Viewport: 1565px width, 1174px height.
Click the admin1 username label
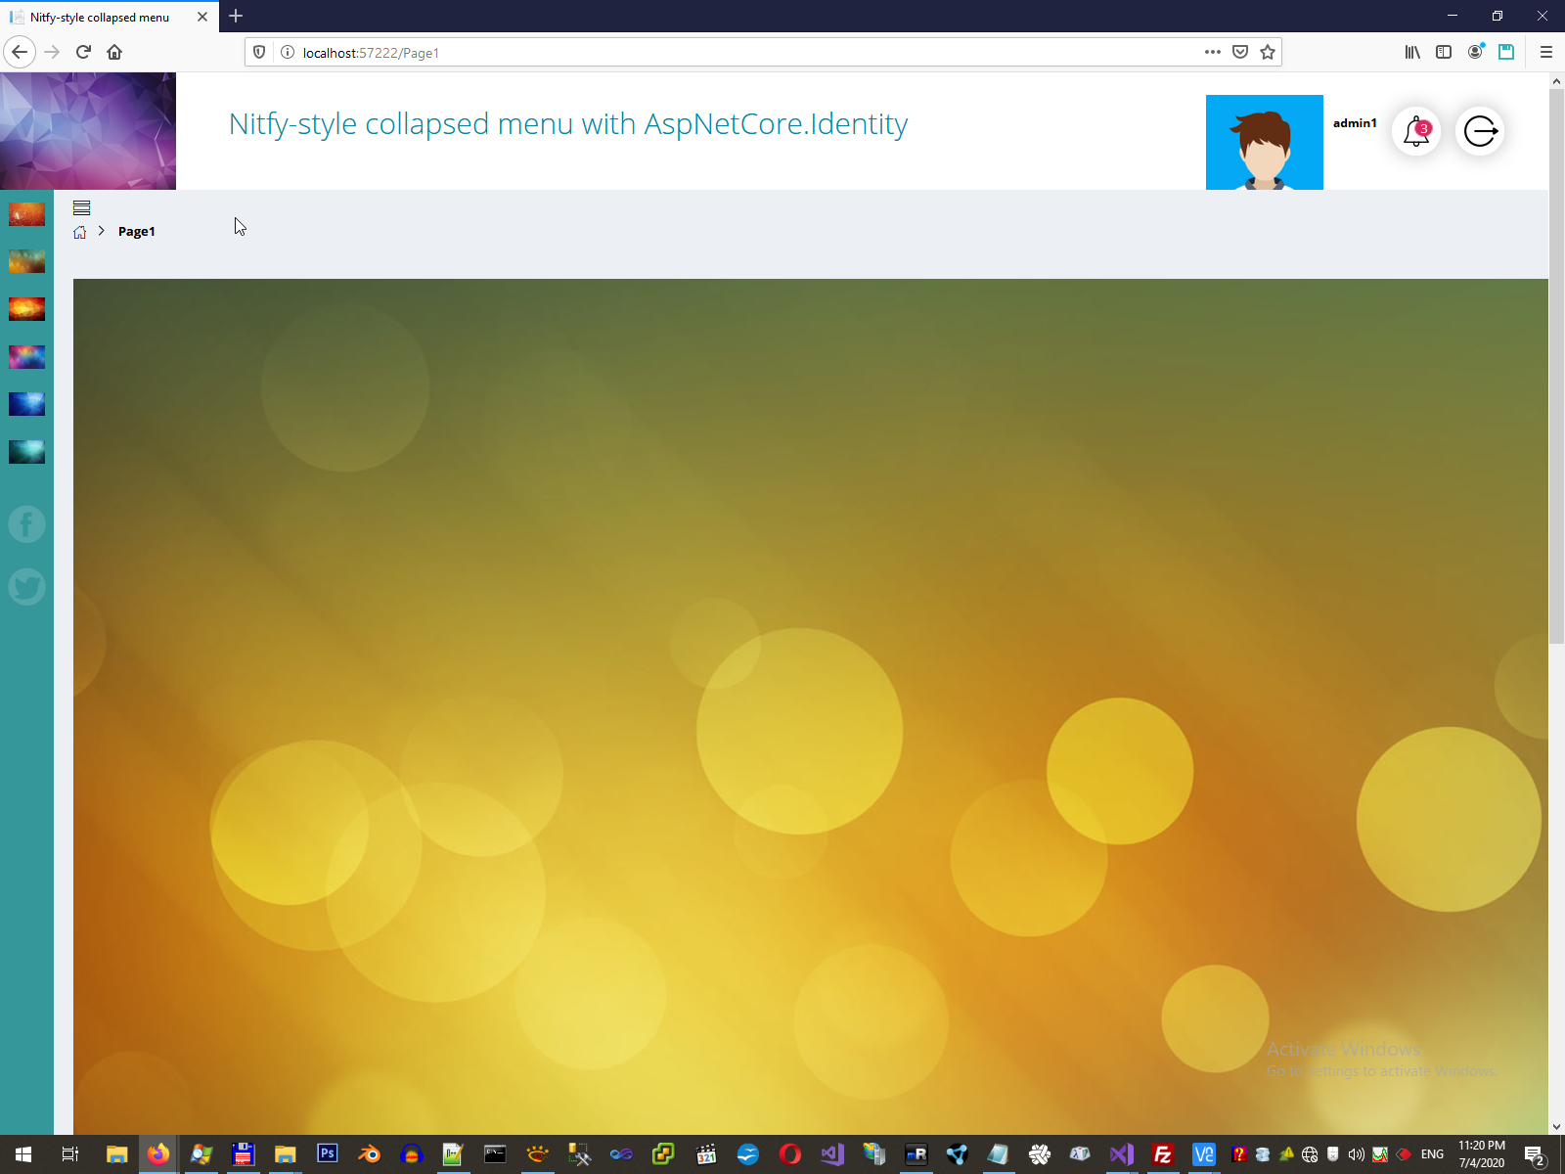tap(1355, 123)
